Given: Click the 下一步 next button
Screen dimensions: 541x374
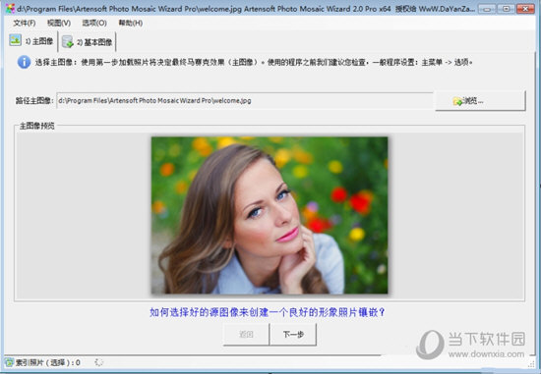Looking at the screenshot, I should 293,334.
